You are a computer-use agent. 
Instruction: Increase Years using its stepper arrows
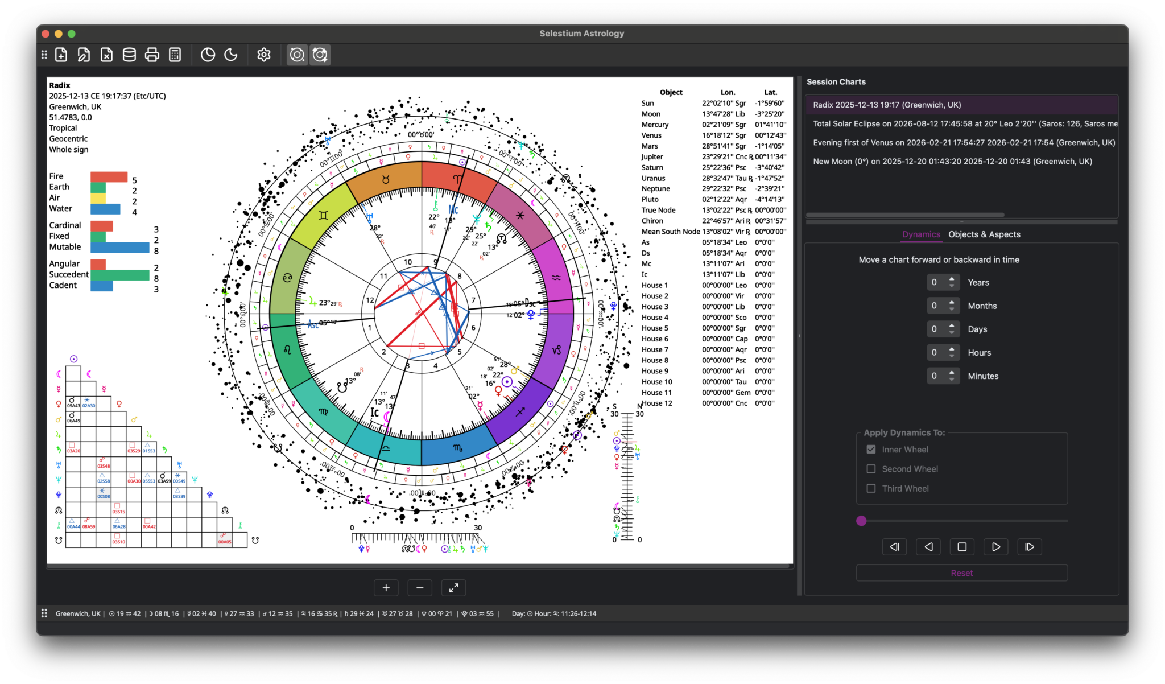(x=952, y=279)
